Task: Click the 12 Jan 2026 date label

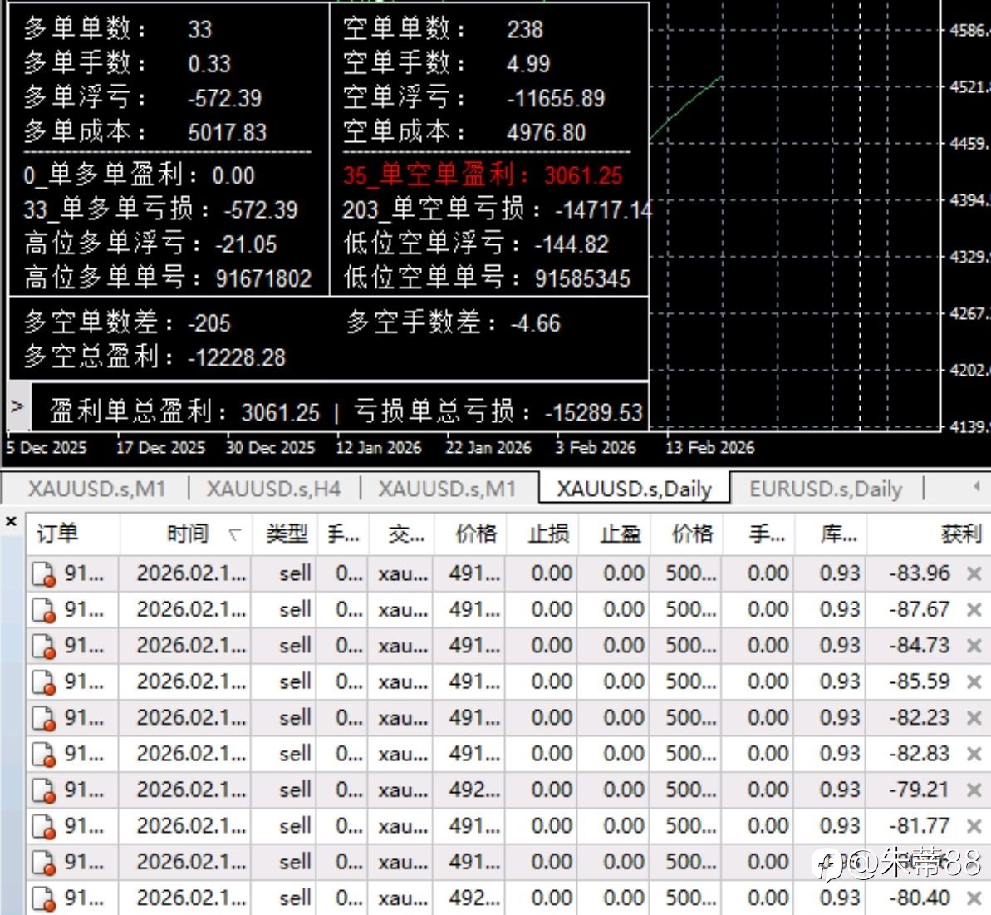Action: (x=378, y=448)
